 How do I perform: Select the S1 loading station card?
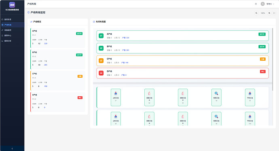click(116, 98)
